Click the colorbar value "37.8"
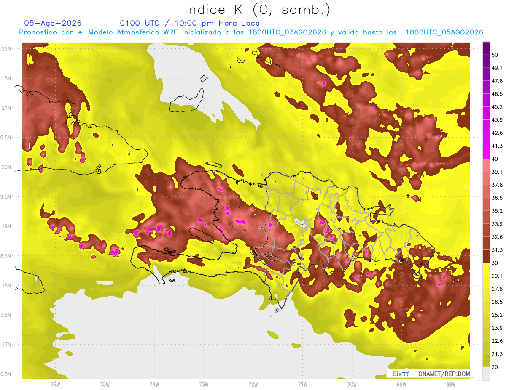Viewport: 506px width, 390px height. (497, 185)
